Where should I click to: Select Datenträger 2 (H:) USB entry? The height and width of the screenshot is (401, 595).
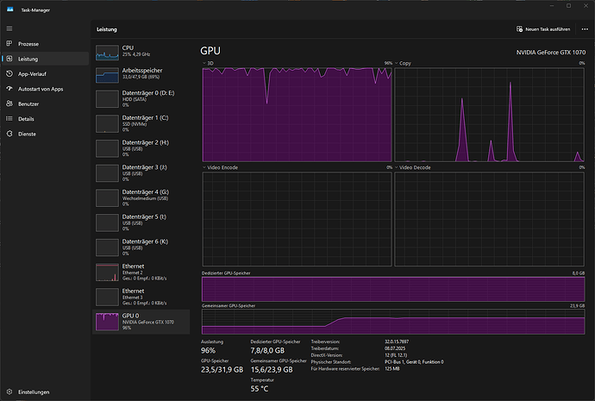(x=141, y=148)
